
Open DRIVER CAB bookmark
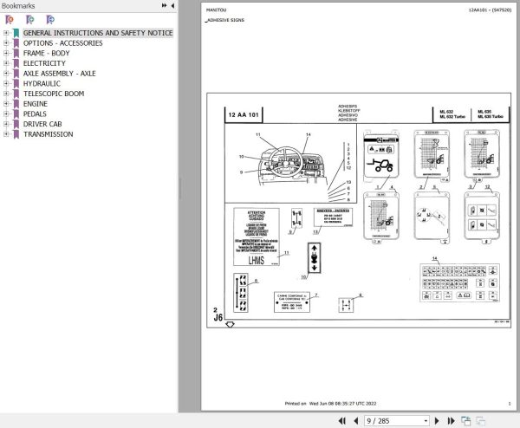(42, 124)
